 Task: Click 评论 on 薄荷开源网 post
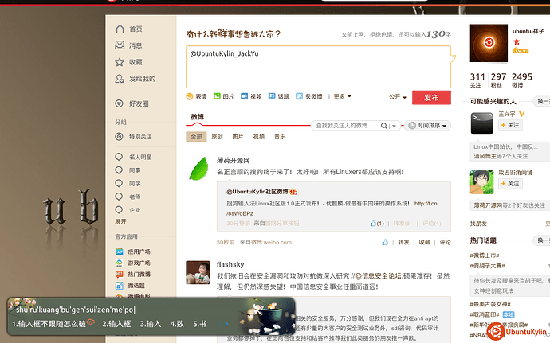pyautogui.click(x=445, y=242)
